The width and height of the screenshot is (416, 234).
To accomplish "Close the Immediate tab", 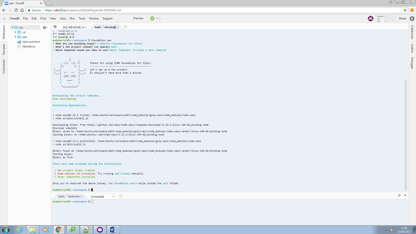I will tap(113, 197).
